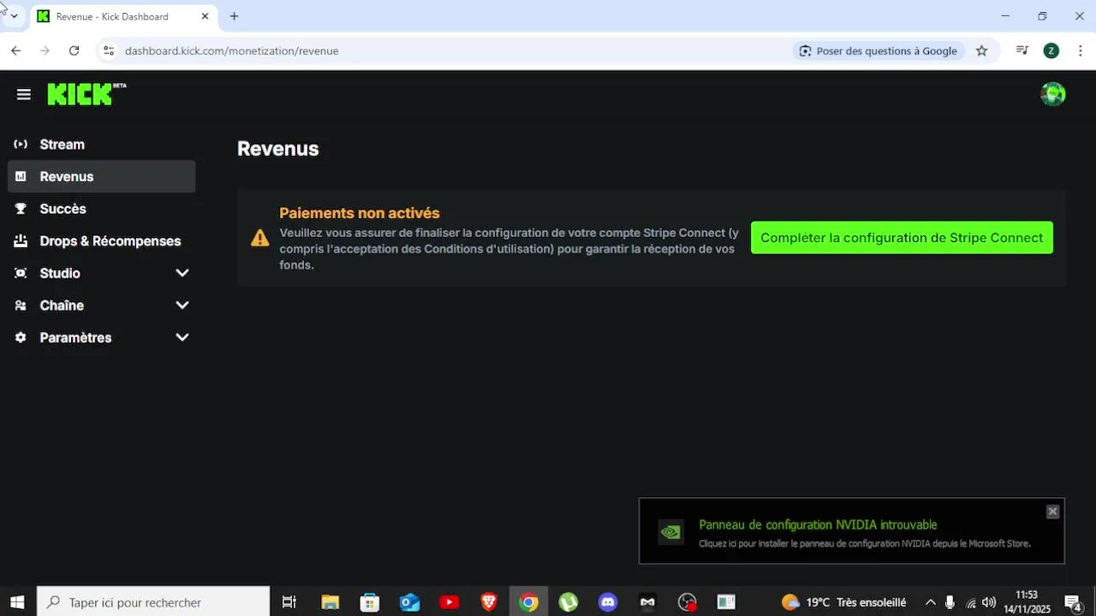Viewport: 1096px width, 616px height.
Task: Expand the Studio chevron
Action: pyautogui.click(x=182, y=273)
